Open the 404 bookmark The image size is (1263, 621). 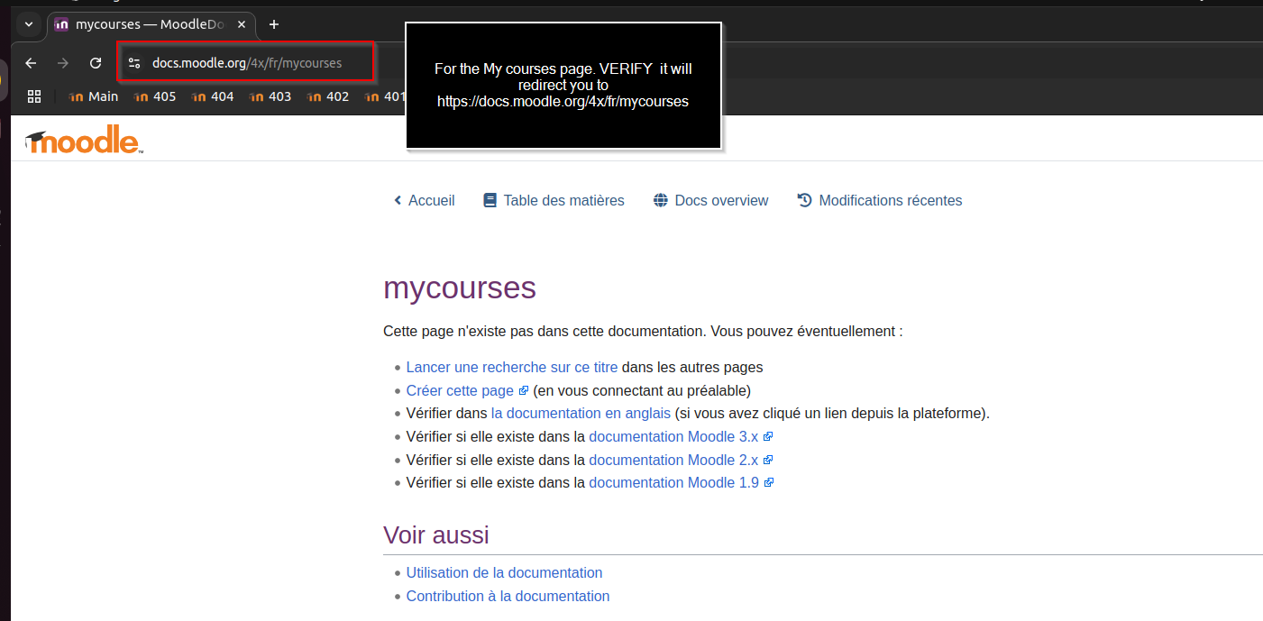pyautogui.click(x=212, y=96)
